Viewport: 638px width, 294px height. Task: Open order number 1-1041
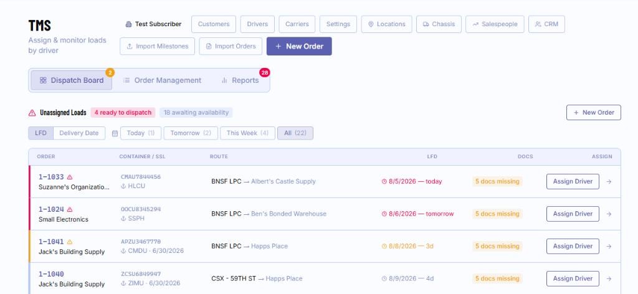pyautogui.click(x=51, y=242)
